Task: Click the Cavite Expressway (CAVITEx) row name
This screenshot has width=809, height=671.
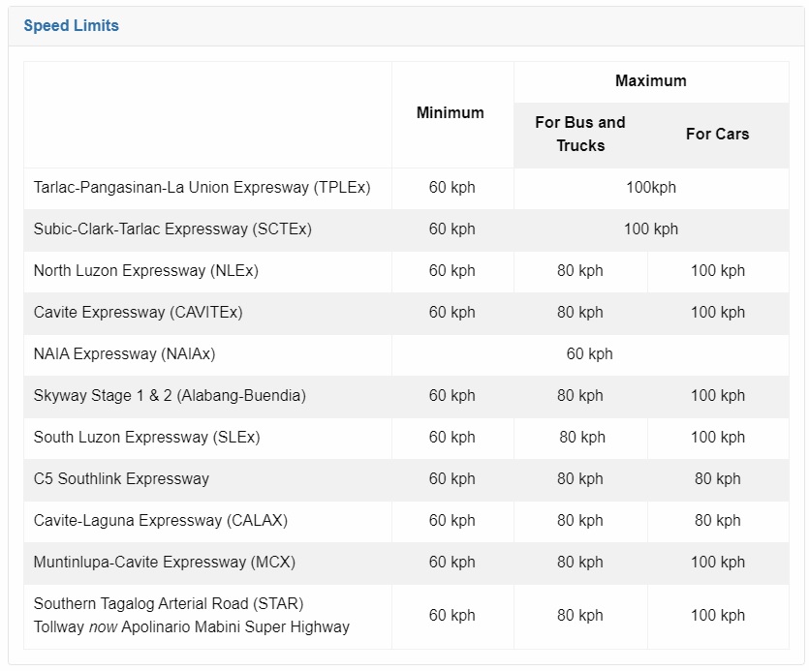Action: tap(139, 313)
